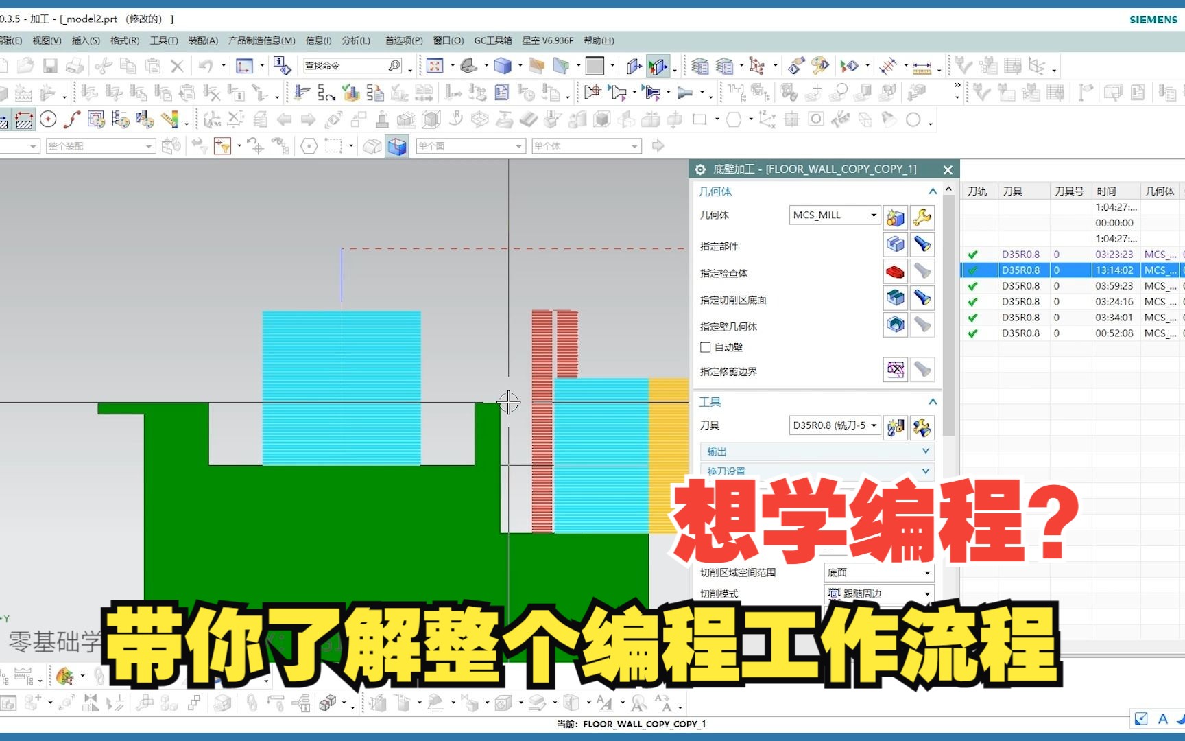Toggle the checkbox in the bottom-right status bar
The image size is (1185, 741).
click(x=1140, y=718)
